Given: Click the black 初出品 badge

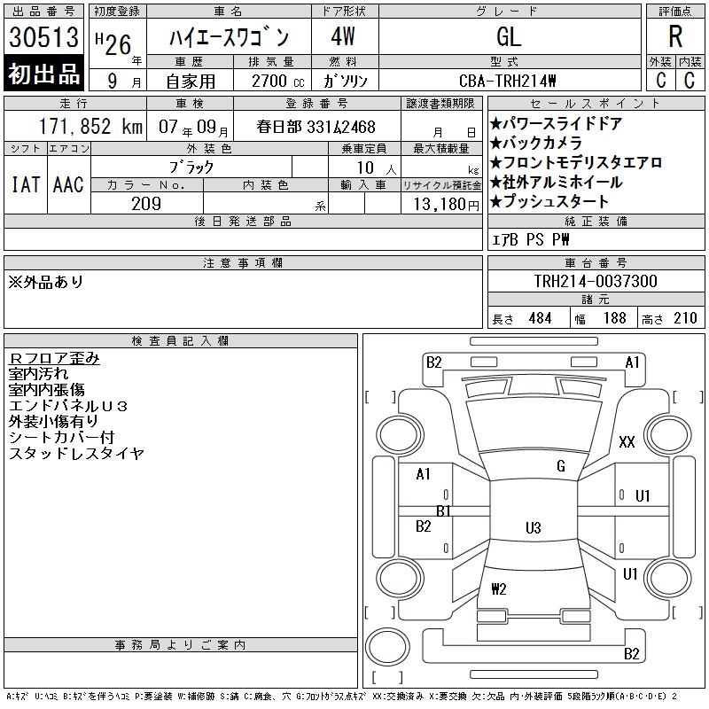Looking at the screenshot, I should [44, 74].
